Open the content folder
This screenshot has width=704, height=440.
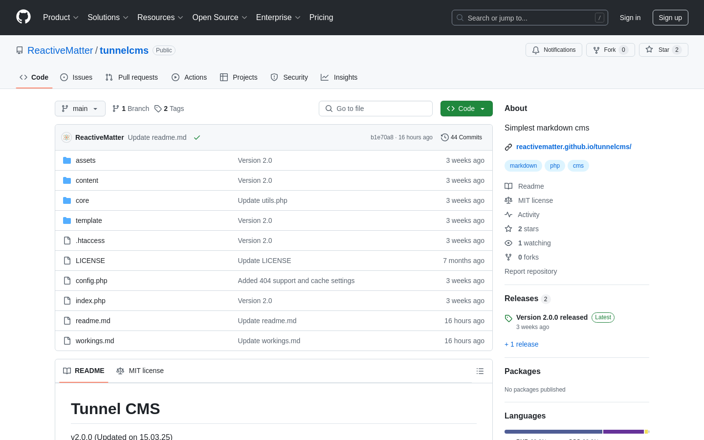pyautogui.click(x=87, y=180)
